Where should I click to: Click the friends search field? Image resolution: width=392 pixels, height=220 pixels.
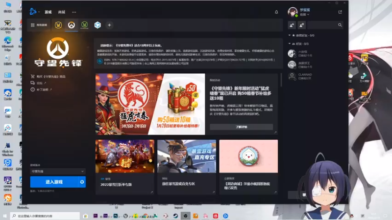[x=325, y=25]
